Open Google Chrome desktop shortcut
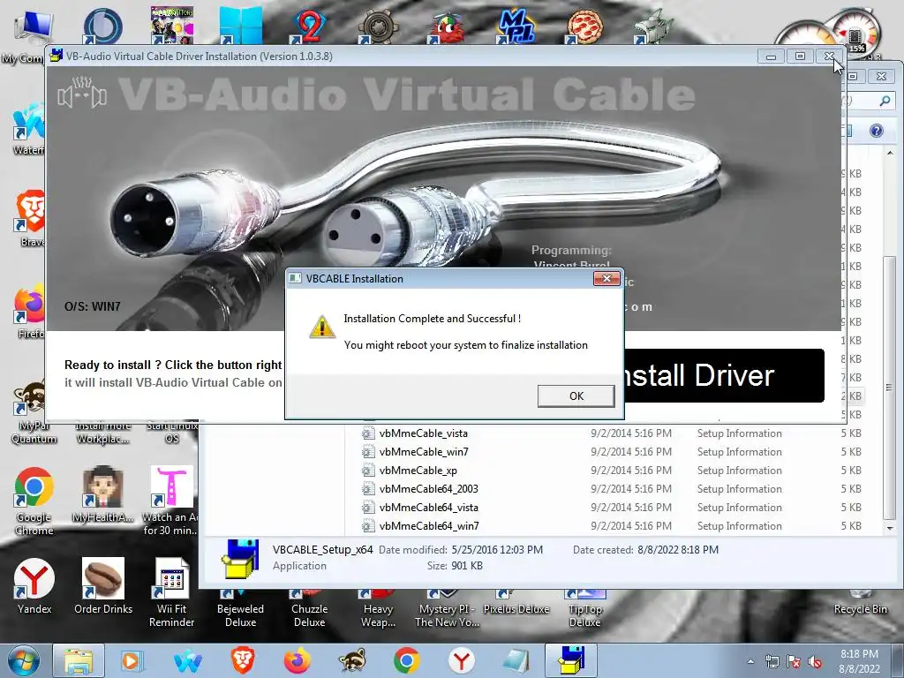Screen dimensions: 904x678 coord(34,501)
